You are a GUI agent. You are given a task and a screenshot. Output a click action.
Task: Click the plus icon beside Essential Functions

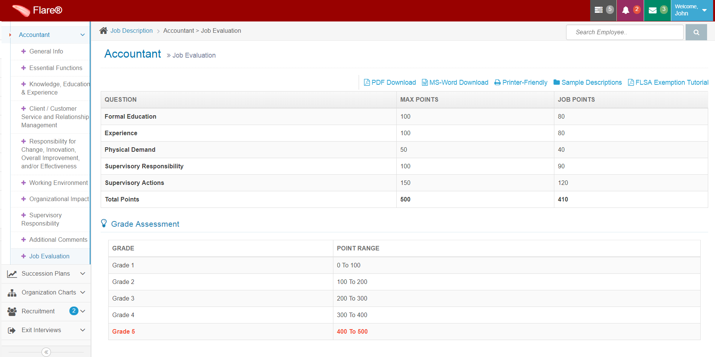23,68
